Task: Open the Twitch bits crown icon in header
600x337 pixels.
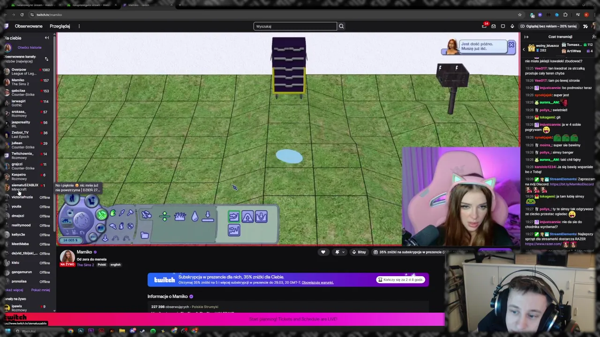Action: point(512,26)
